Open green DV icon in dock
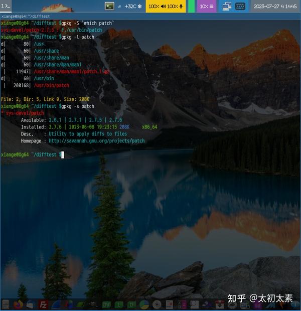 pyautogui.click(x=106, y=304)
